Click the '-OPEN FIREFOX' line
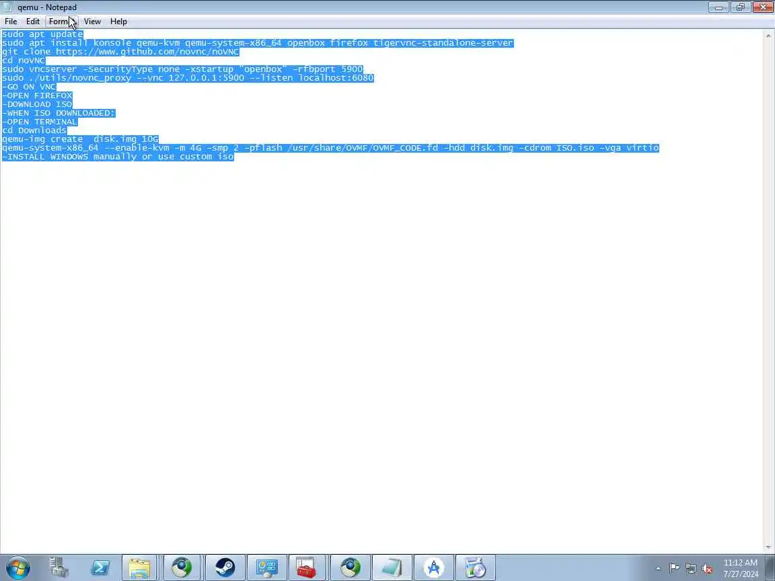 37,95
